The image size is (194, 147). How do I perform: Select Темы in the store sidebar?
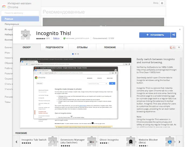tap(8, 102)
